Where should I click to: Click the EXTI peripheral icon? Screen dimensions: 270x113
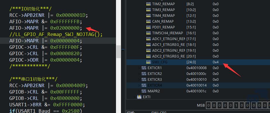pos(139,97)
